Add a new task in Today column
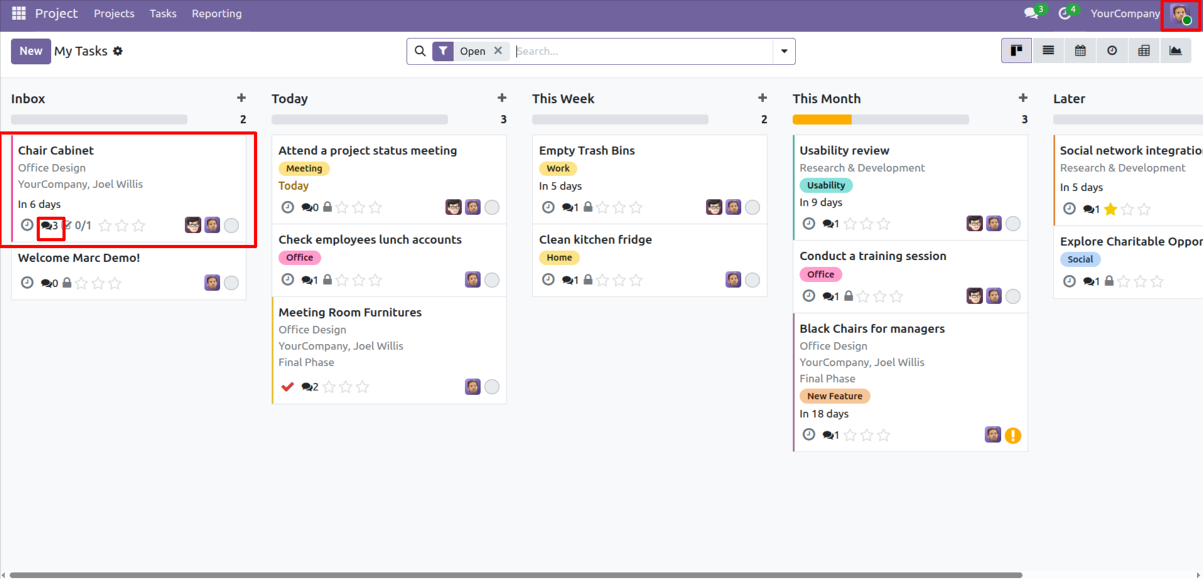Viewport: 1203px width, 579px height. (502, 98)
